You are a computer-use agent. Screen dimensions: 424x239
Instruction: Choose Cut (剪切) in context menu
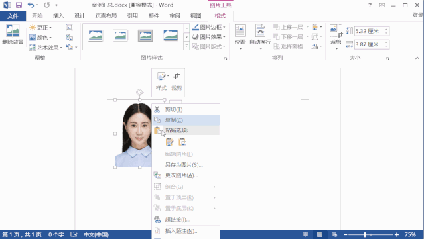(186, 109)
